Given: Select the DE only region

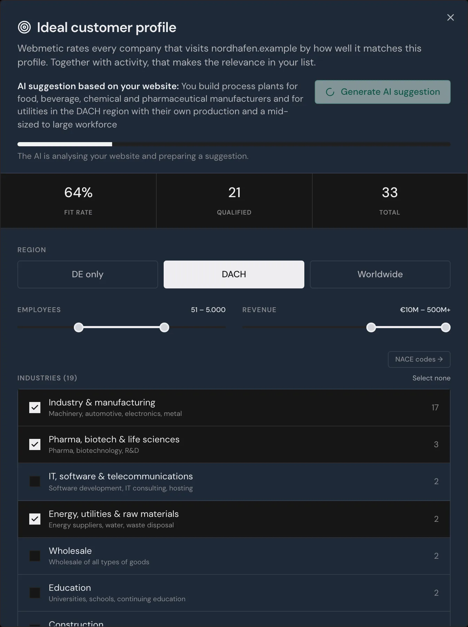Looking at the screenshot, I should tap(88, 274).
